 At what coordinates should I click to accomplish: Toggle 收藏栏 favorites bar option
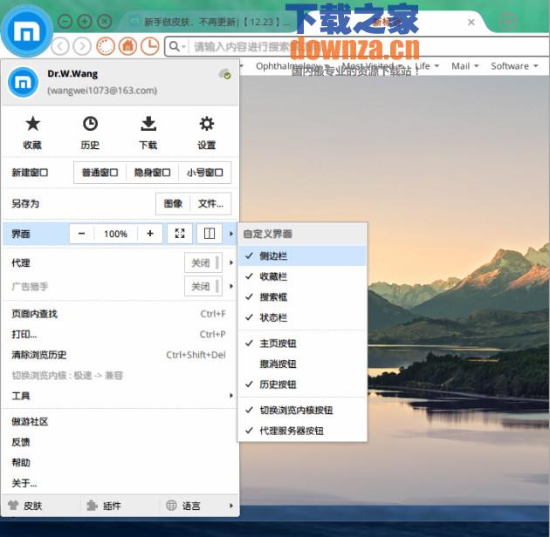tap(302, 276)
